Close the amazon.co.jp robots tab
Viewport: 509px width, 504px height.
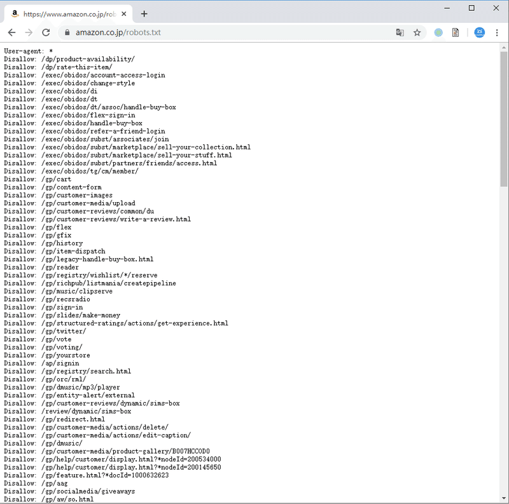(123, 14)
